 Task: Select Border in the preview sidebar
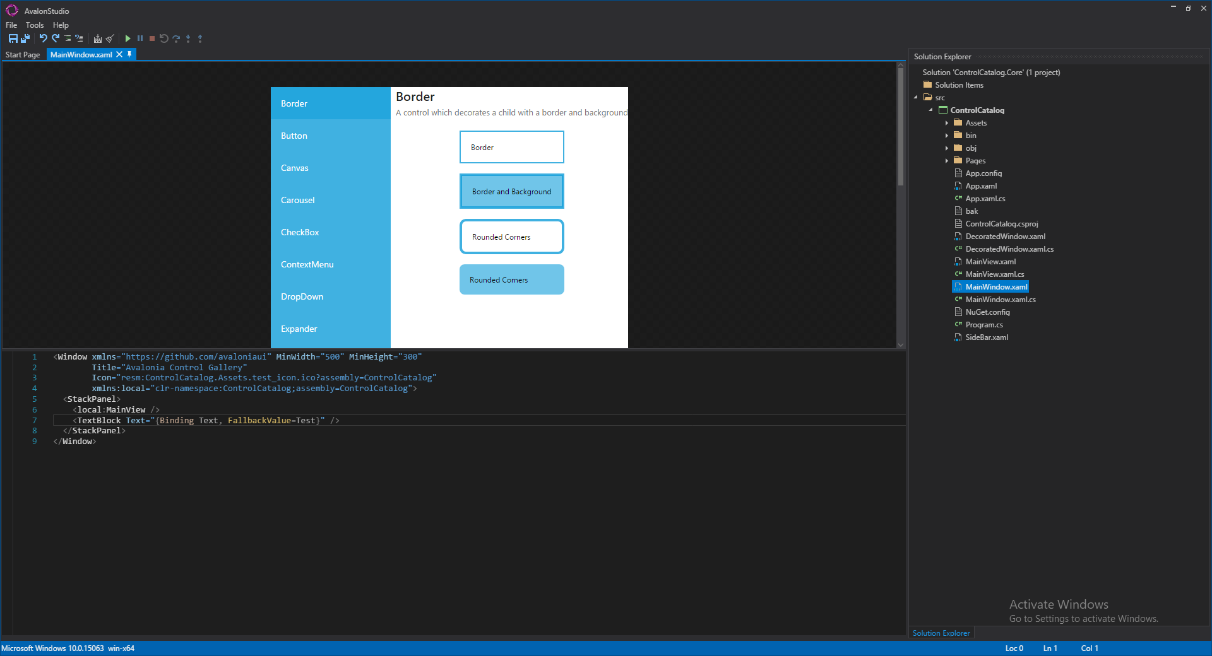[x=331, y=103]
